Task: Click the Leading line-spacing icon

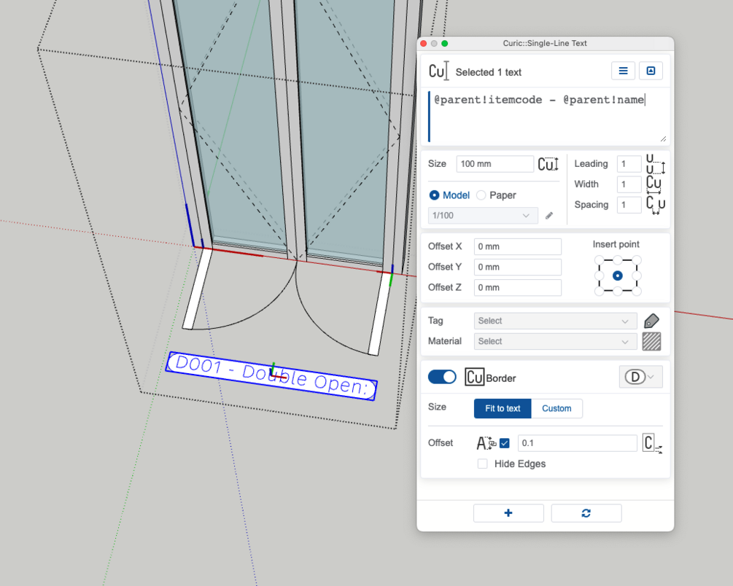Action: (x=655, y=164)
